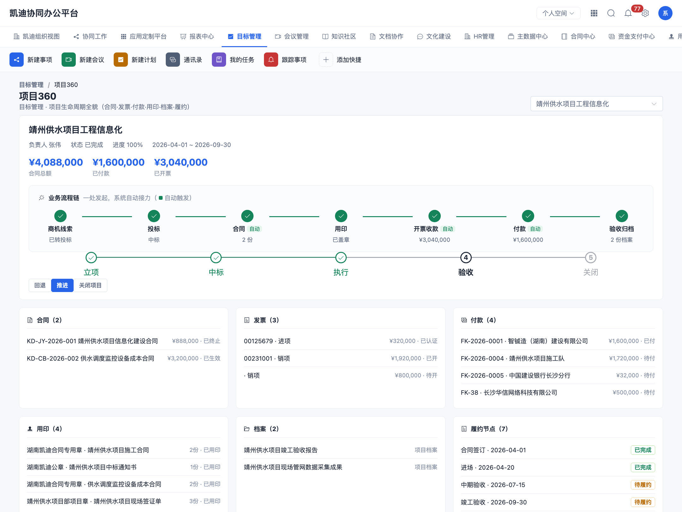Click the 用印 green check node

(x=341, y=216)
